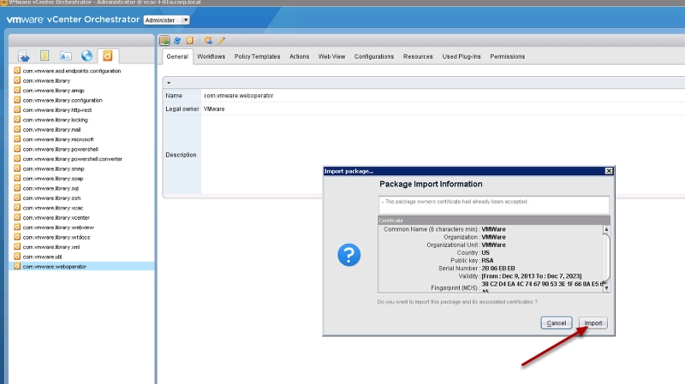Select com.vmware.library.wfdocs package

[x=57, y=238]
